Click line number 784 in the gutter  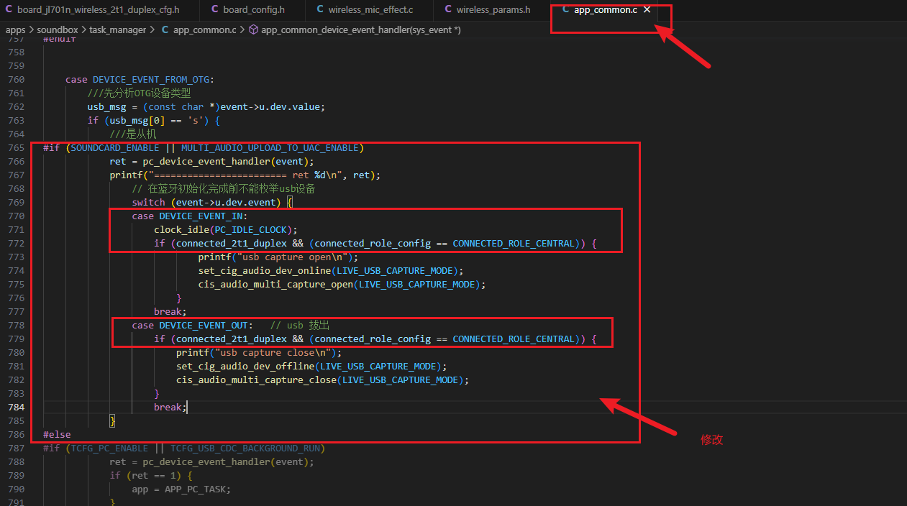15,408
